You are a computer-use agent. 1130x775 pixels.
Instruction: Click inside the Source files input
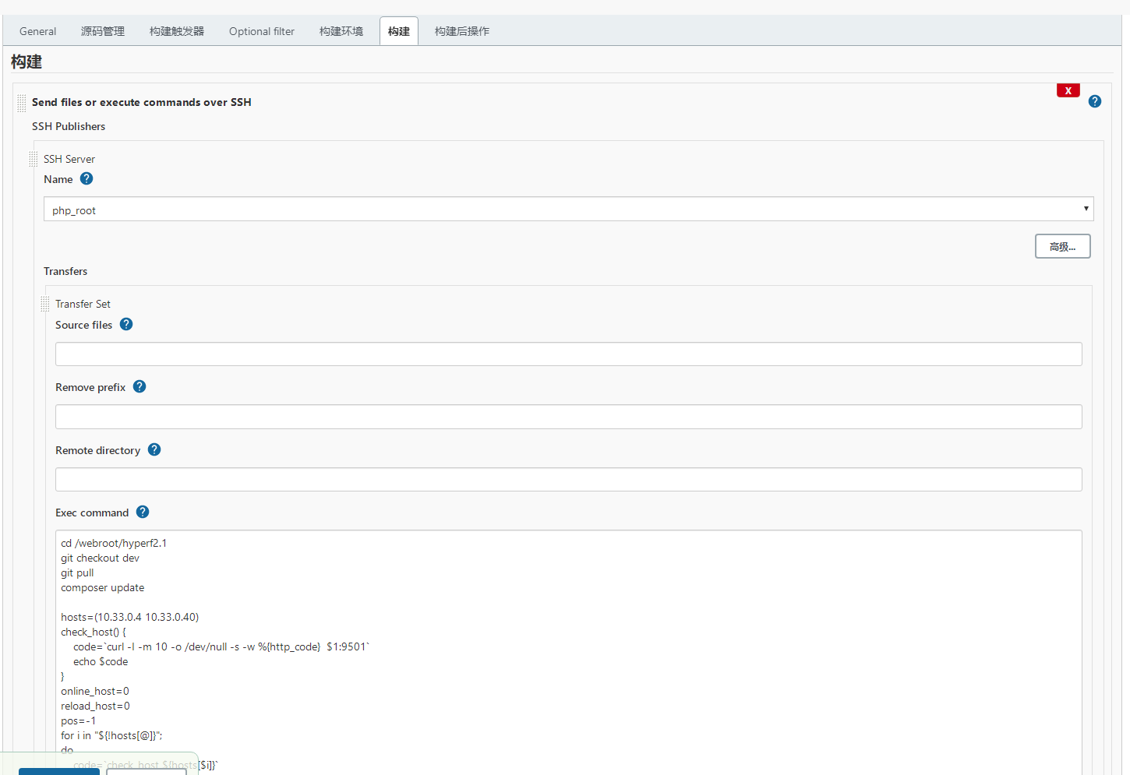coord(567,354)
